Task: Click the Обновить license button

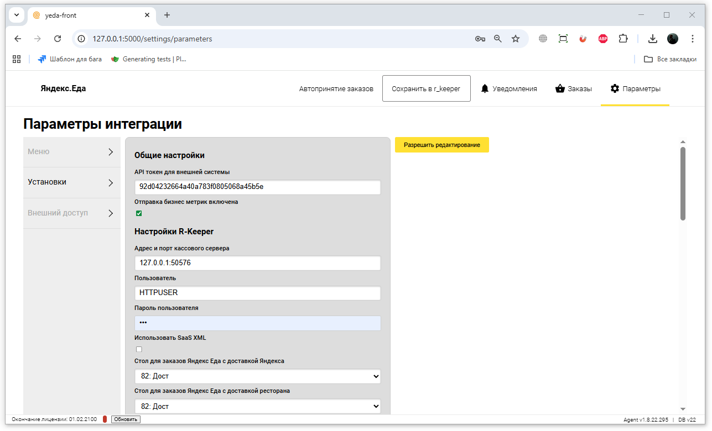Action: [126, 419]
